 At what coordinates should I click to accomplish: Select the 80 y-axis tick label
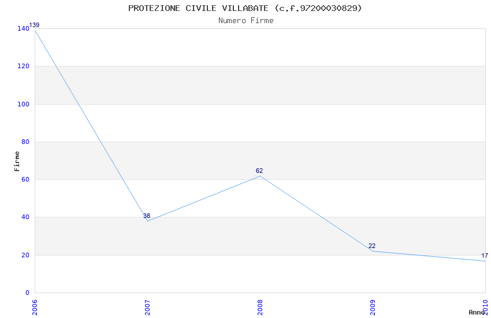(25, 142)
